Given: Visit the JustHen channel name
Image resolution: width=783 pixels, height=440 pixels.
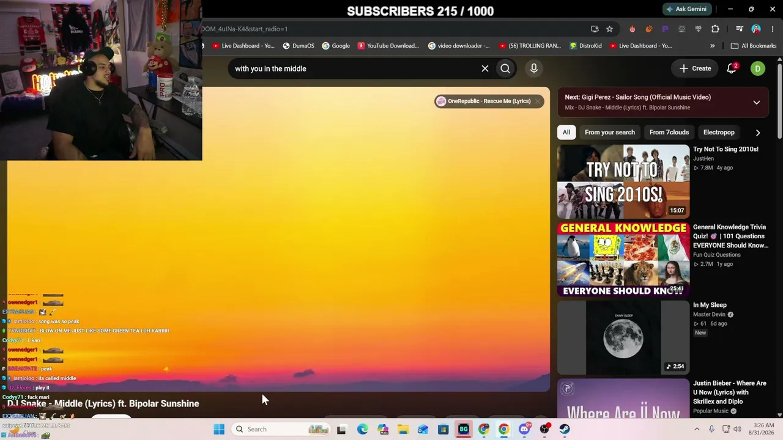Looking at the screenshot, I should pyautogui.click(x=703, y=159).
